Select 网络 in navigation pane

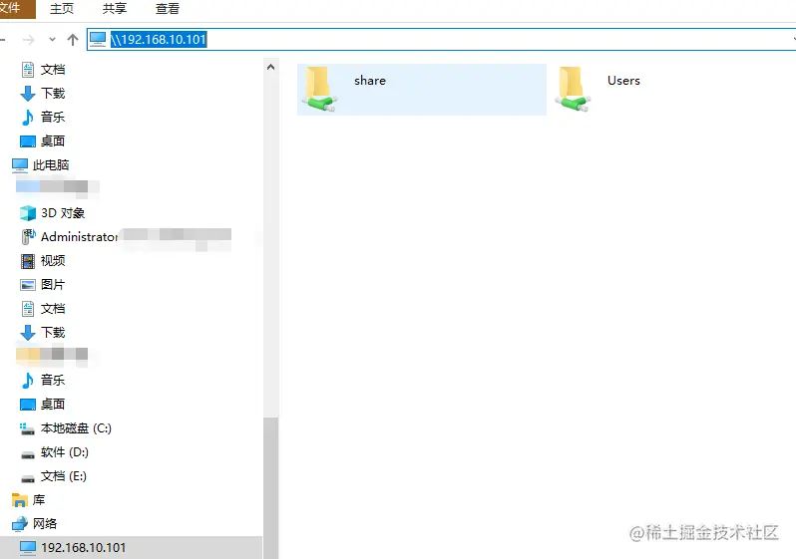pos(45,523)
